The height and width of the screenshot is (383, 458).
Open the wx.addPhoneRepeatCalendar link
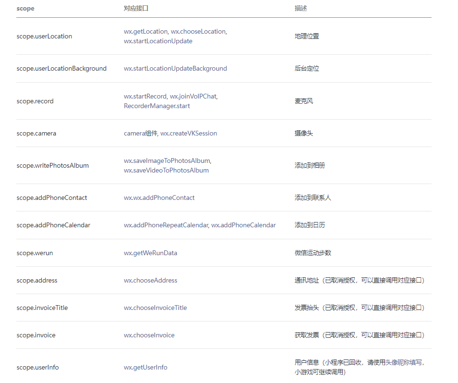(166, 225)
